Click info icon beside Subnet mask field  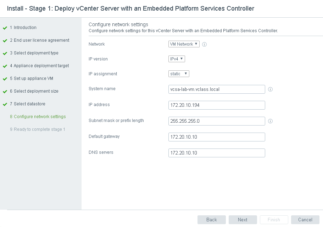270,121
